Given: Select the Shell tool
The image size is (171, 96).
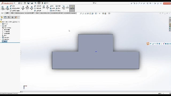Looking at the screenshot, I should point(52,11).
